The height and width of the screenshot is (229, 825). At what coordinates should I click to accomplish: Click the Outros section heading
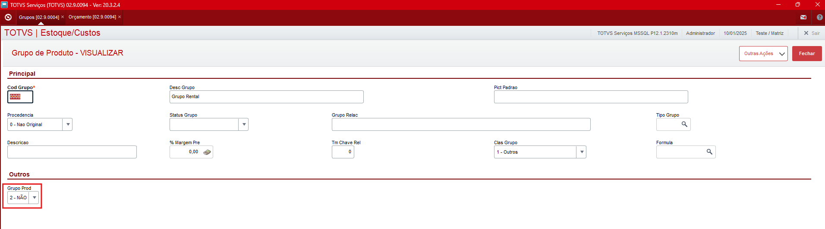(x=19, y=174)
